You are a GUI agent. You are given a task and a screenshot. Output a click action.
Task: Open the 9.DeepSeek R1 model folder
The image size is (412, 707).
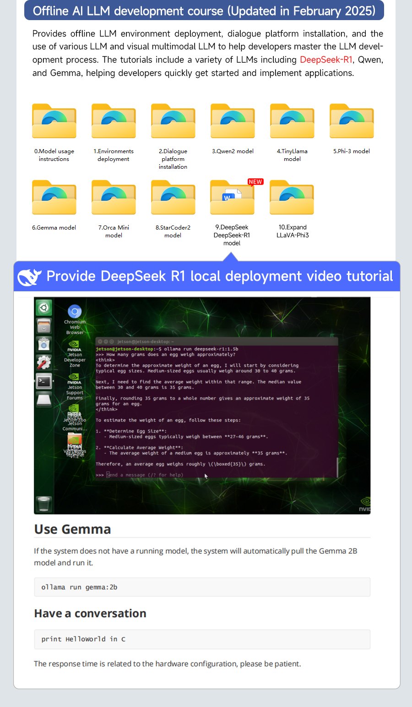(x=232, y=198)
